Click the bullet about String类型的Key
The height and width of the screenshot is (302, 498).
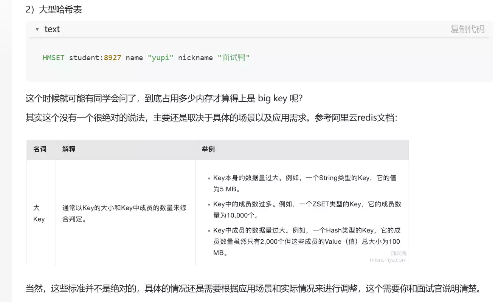coord(304,183)
